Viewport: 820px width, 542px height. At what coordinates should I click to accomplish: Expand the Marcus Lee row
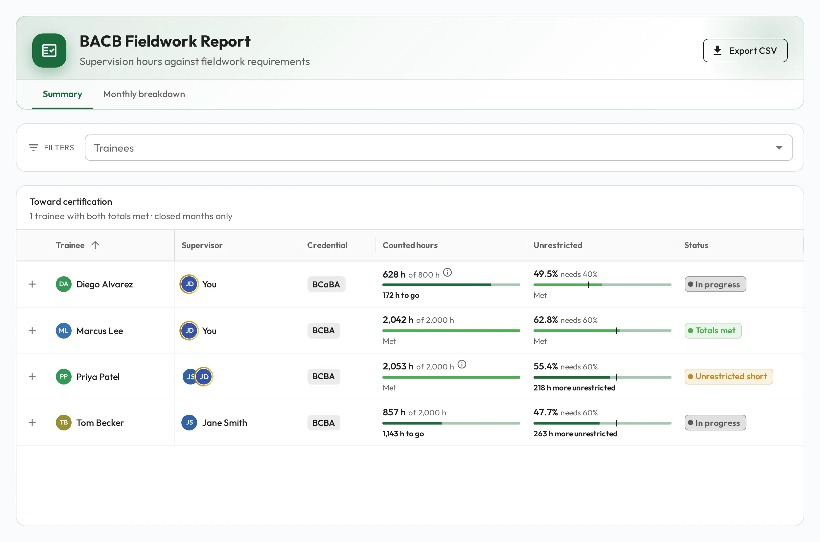click(32, 331)
